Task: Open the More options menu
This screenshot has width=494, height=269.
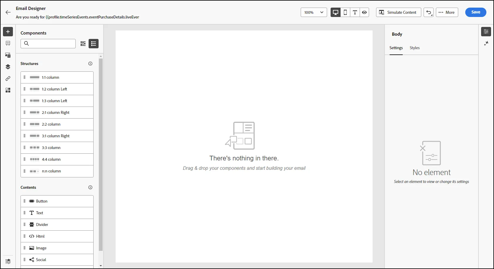Action: coord(447,12)
